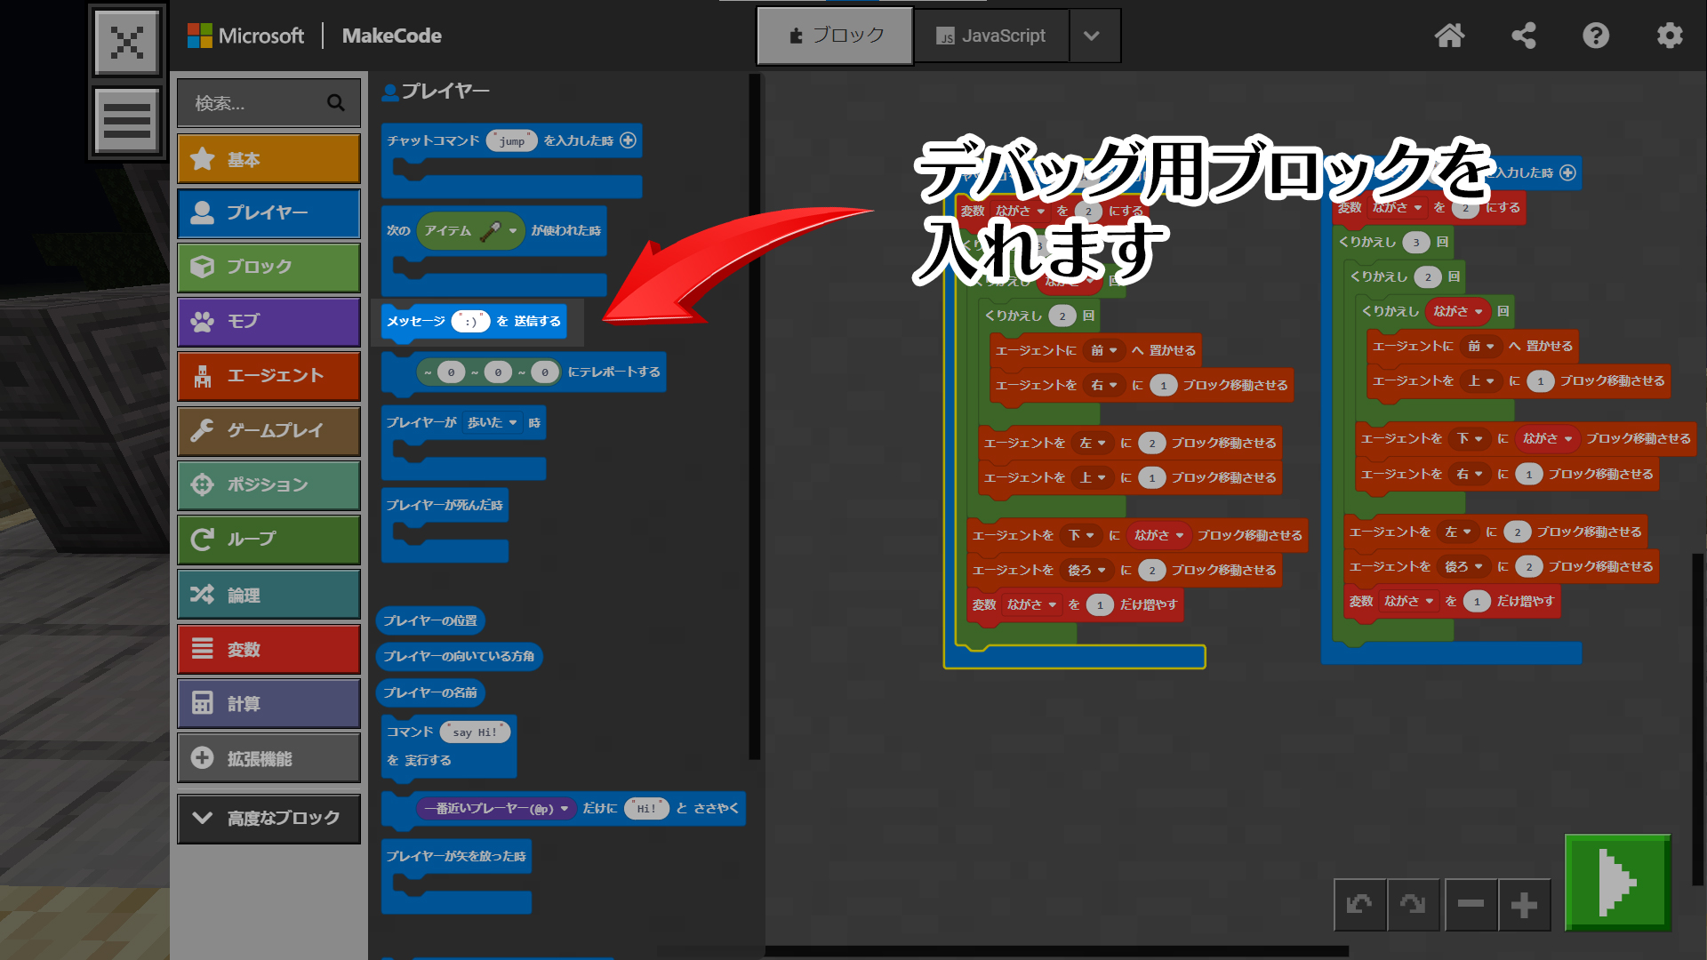Switch to ブロック editor view
1707x960 pixels.
point(835,36)
